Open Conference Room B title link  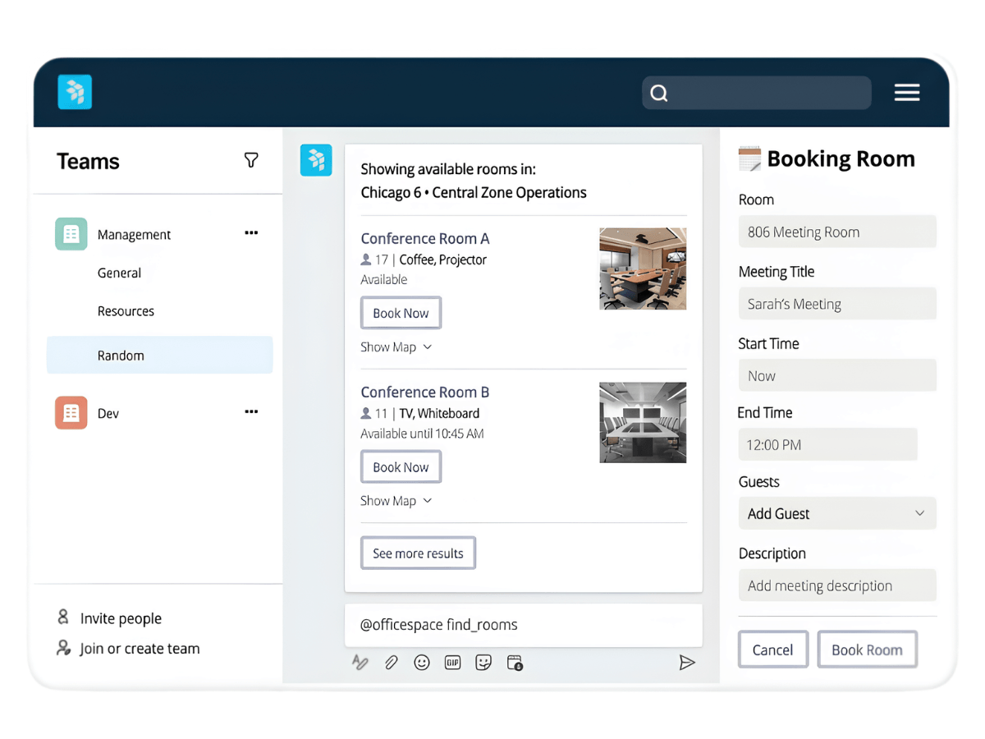point(425,392)
